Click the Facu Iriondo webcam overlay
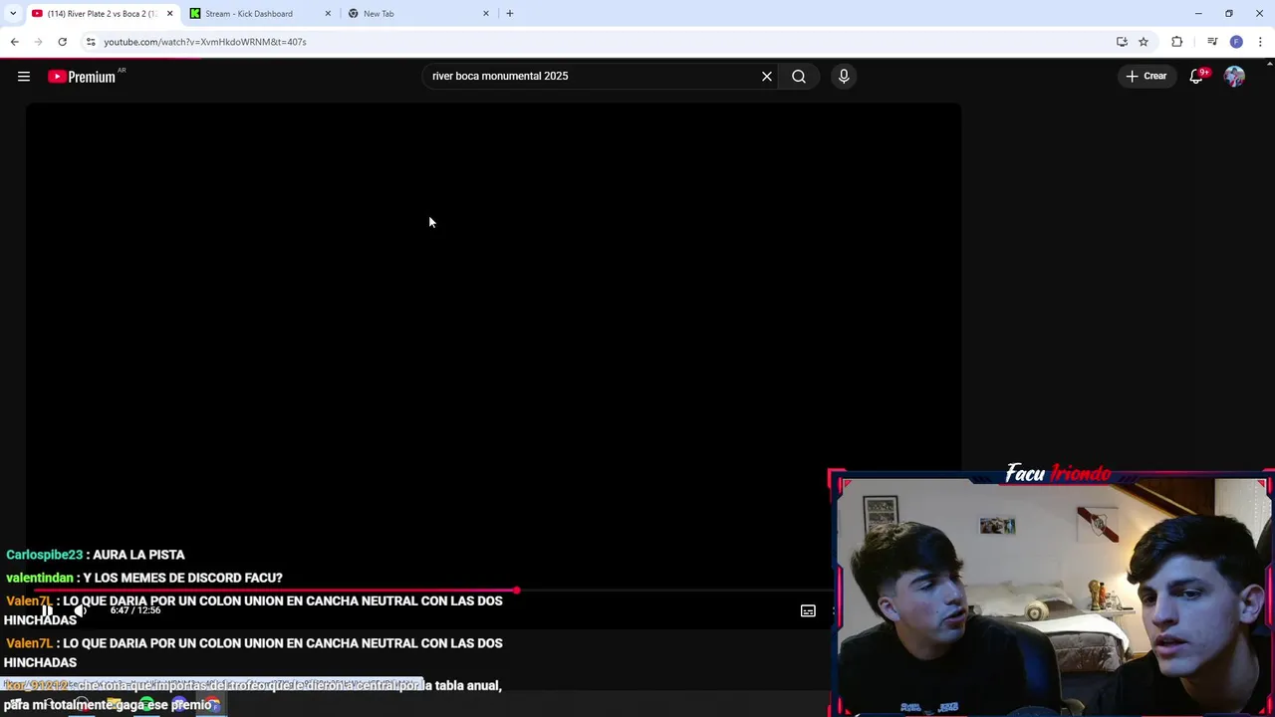This screenshot has height=717, width=1275. coord(1051,593)
